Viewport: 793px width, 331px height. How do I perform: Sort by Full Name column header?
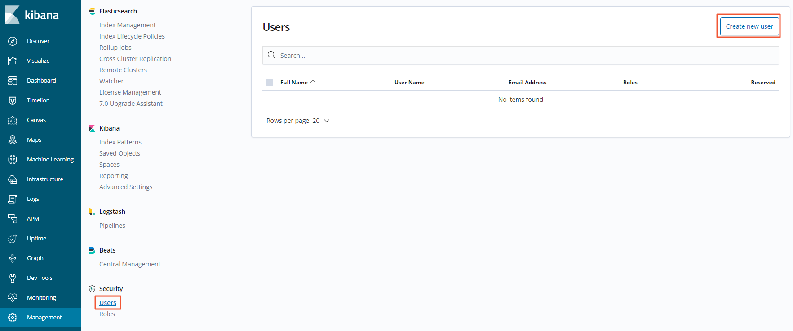(x=294, y=83)
